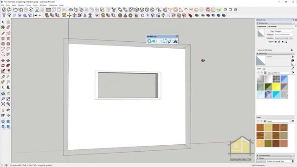Select the Tape Measure tool
This screenshot has width=297, height=167.
pos(3,77)
